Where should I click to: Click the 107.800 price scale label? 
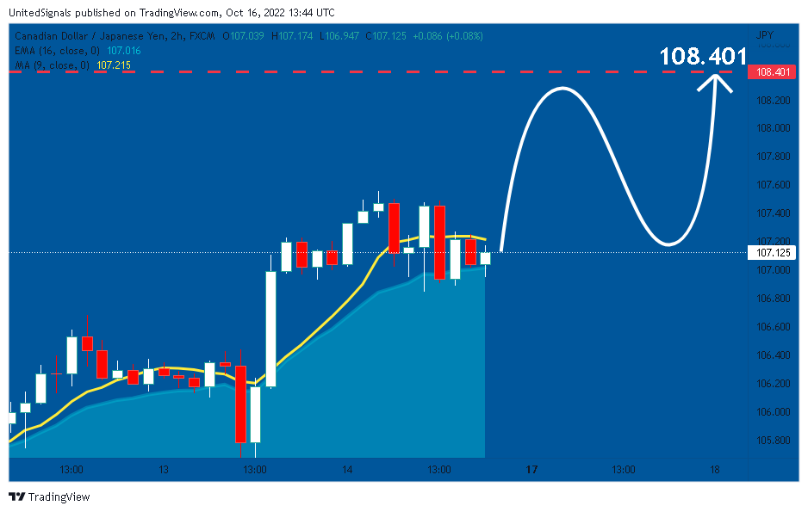773,157
